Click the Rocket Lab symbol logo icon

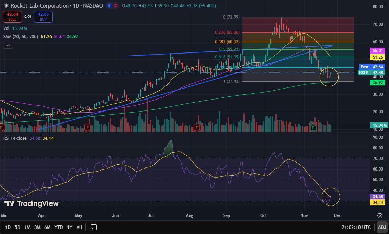point(7,6)
